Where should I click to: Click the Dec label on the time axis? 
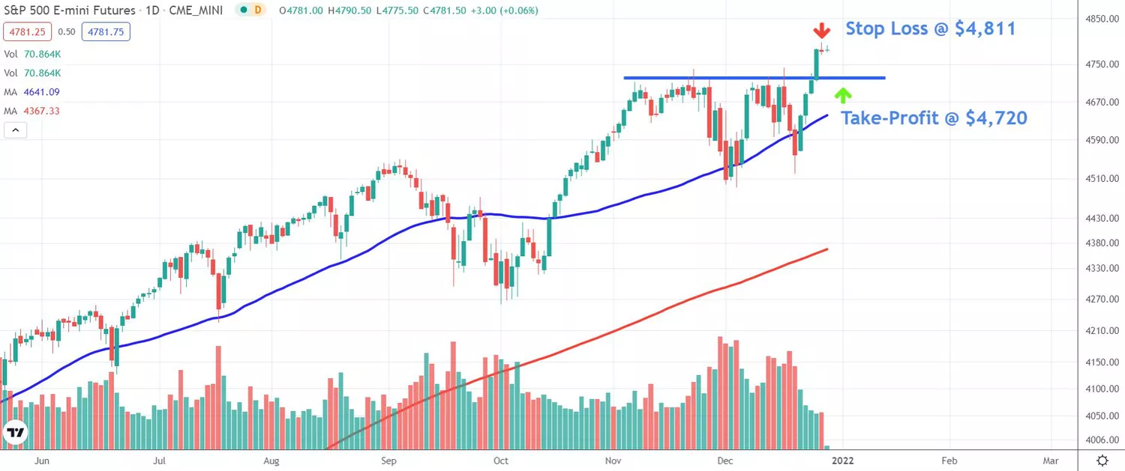(724, 461)
